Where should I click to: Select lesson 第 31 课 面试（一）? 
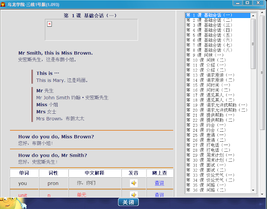pyautogui.click(x=218, y=165)
